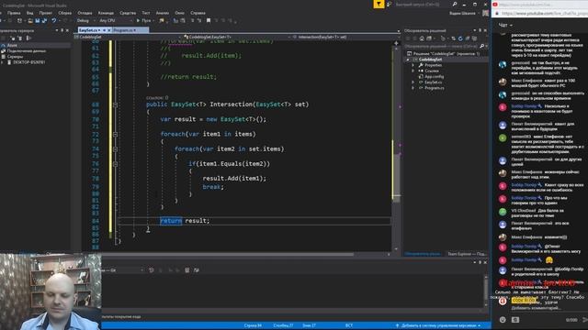Switch to the Team Explorer tab
588x330 pixels.
467,254
